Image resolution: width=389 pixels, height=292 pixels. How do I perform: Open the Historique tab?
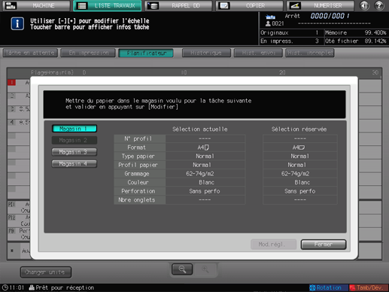click(x=206, y=53)
